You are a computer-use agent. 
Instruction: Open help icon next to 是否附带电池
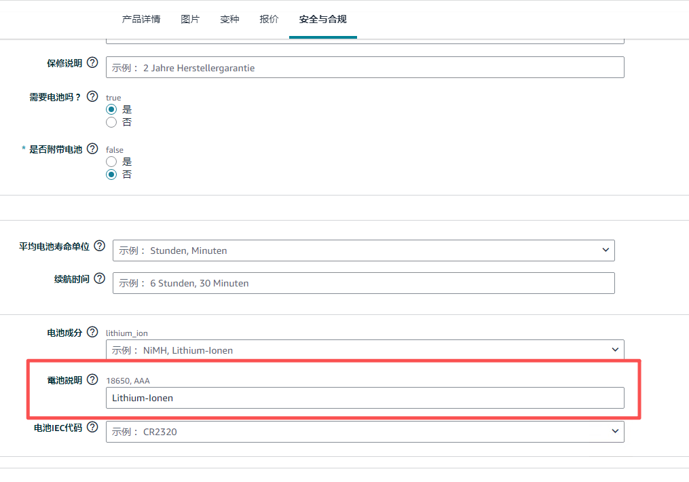point(92,149)
